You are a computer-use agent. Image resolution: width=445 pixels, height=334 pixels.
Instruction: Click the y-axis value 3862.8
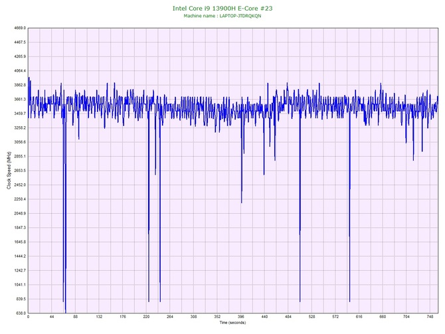point(20,85)
